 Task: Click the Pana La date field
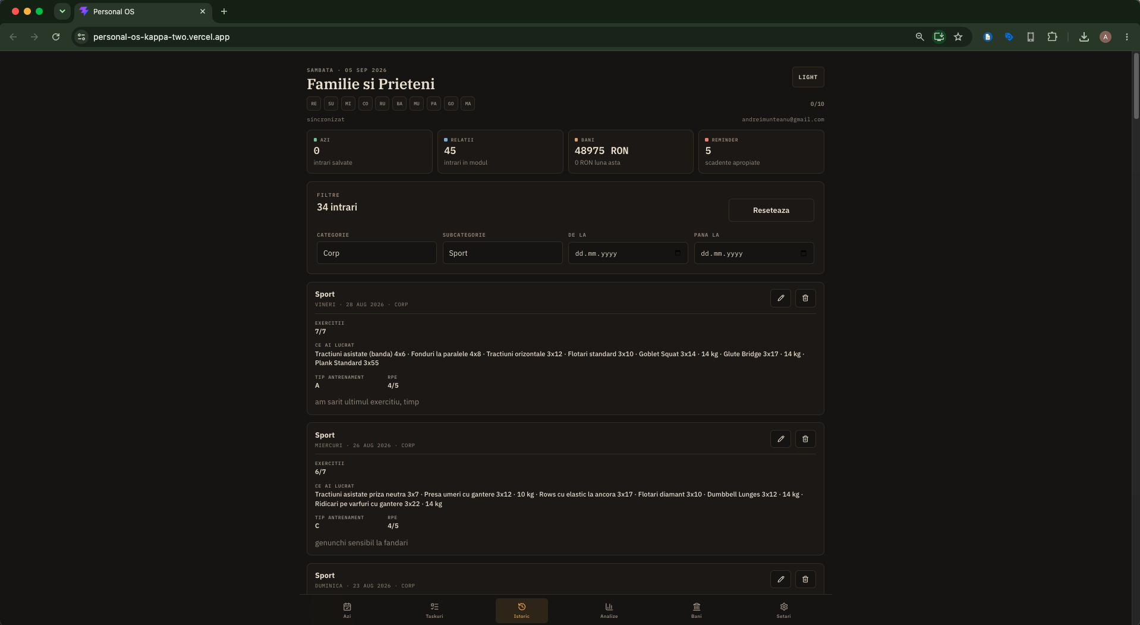tap(754, 253)
